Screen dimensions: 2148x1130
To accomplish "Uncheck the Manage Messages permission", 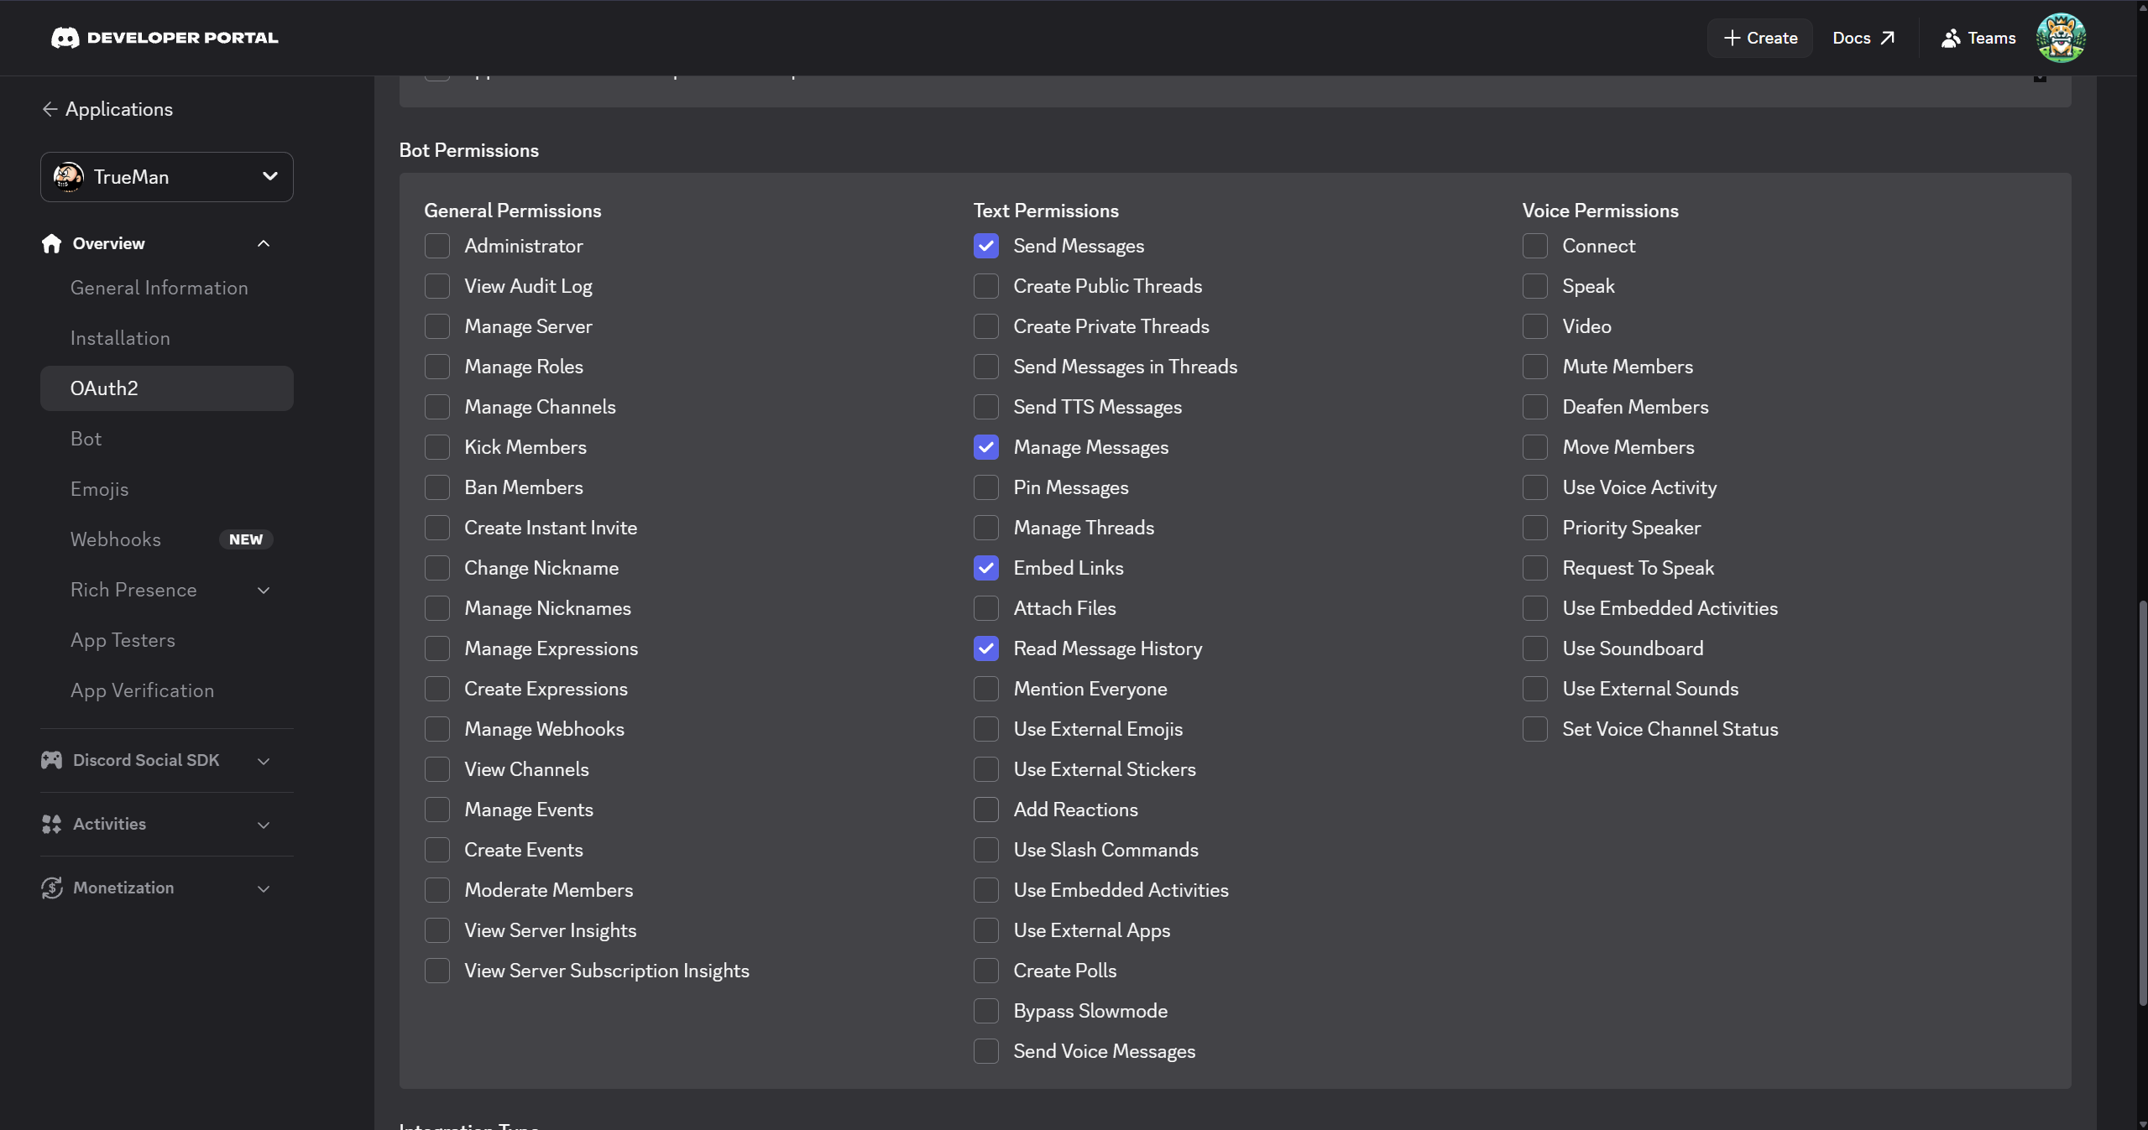I will [x=986, y=447].
